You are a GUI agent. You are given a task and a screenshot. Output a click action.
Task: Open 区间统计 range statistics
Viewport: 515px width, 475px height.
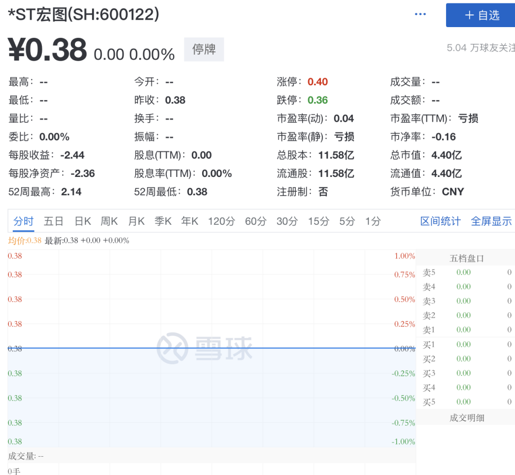pyautogui.click(x=441, y=221)
